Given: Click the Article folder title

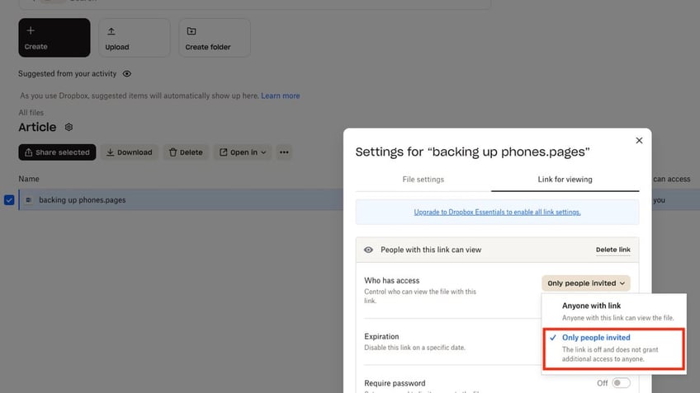Looking at the screenshot, I should (37, 127).
